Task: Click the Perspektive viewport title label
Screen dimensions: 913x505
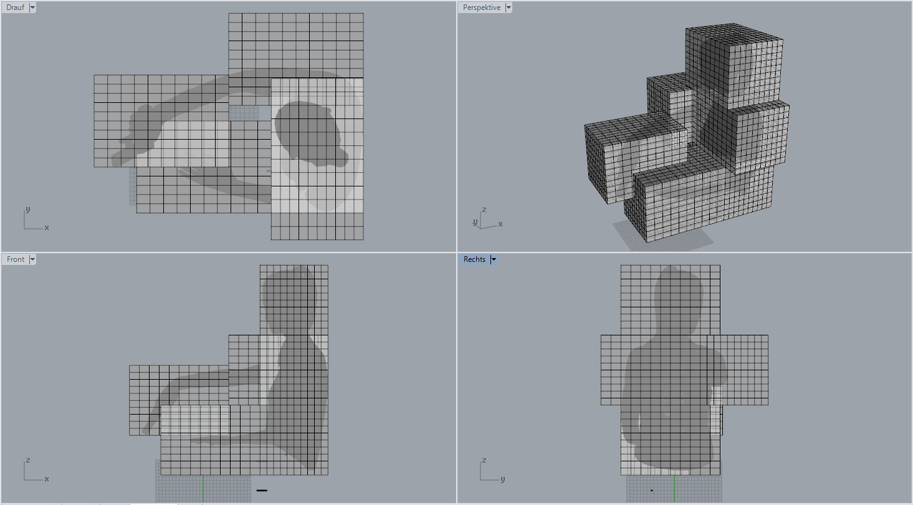Action: coord(480,7)
